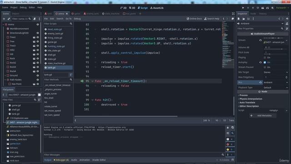Hide the Ground node
Screen dimensions: 291x164
(x=38, y=76)
